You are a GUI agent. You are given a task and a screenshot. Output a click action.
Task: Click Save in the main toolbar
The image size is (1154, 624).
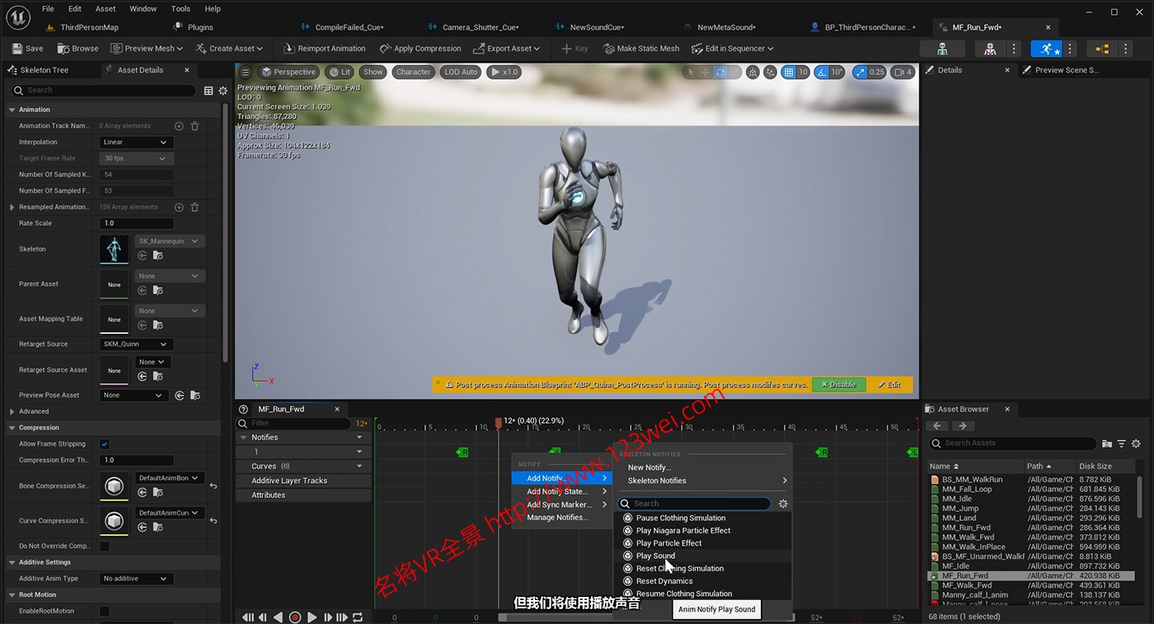point(28,49)
